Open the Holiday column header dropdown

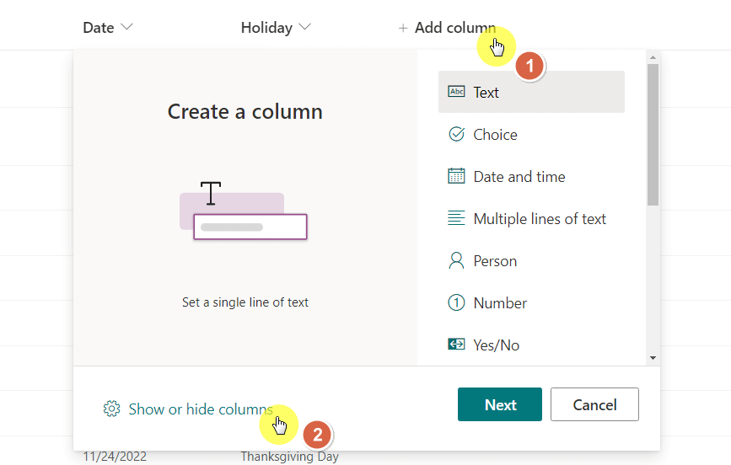pos(276,28)
